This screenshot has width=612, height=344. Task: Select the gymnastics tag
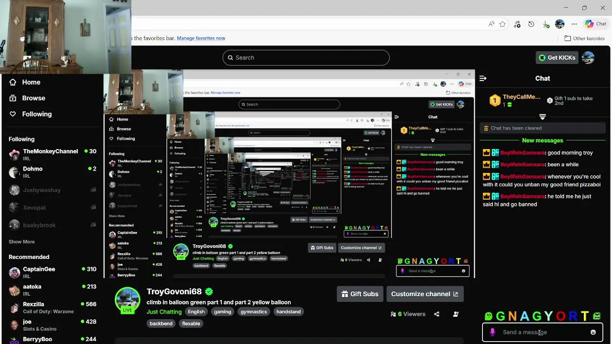[x=253, y=312]
